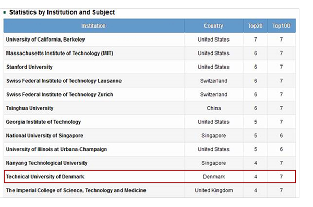
Task: Open University of California, Berkeley entry
Action: click(45, 40)
